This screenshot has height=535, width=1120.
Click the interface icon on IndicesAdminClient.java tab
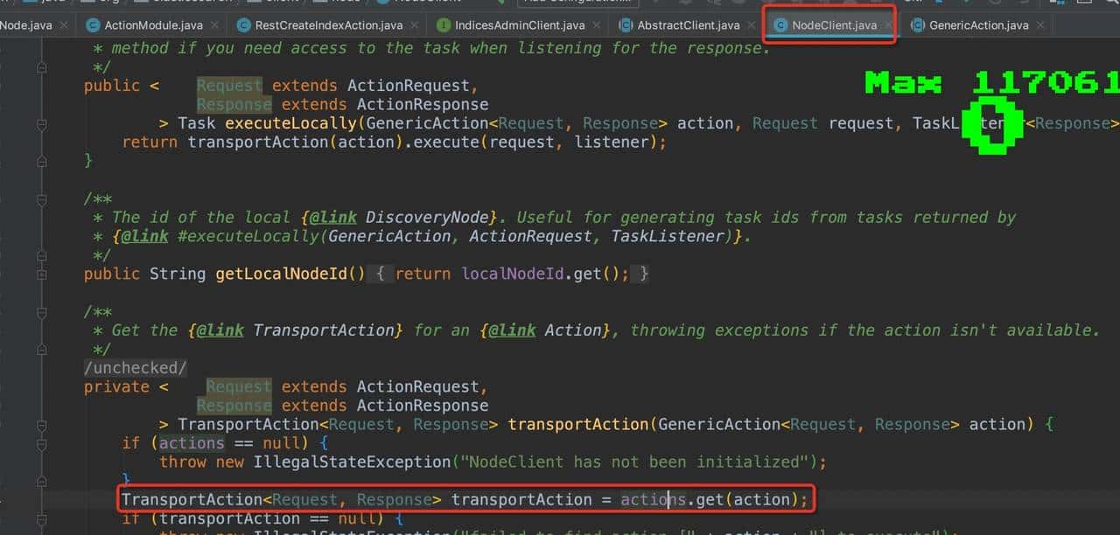tap(444, 25)
